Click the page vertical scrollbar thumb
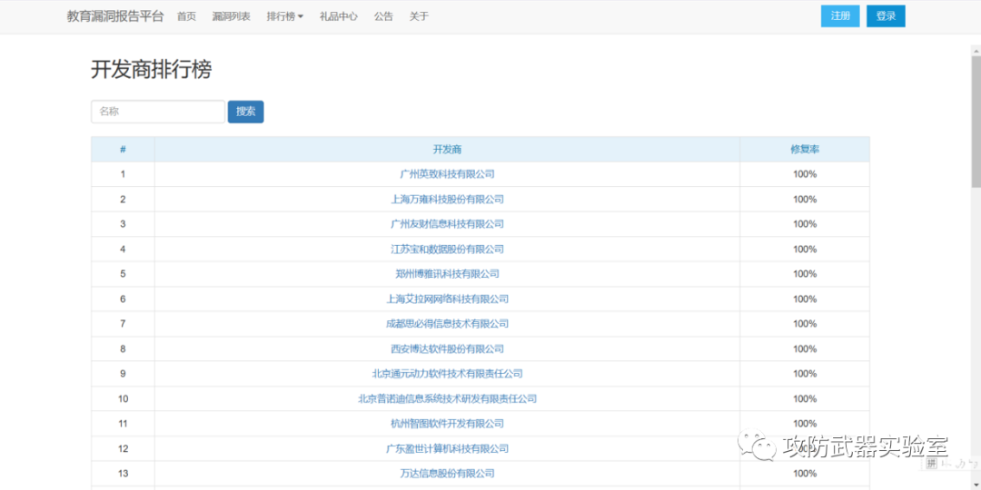 point(976,121)
